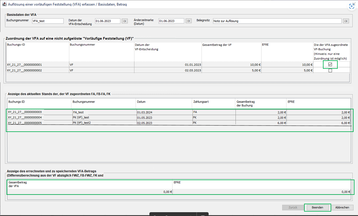Open arrow button next to Änderzeitmarke date
Viewport: 358px width, 216px height.
point(189,21)
